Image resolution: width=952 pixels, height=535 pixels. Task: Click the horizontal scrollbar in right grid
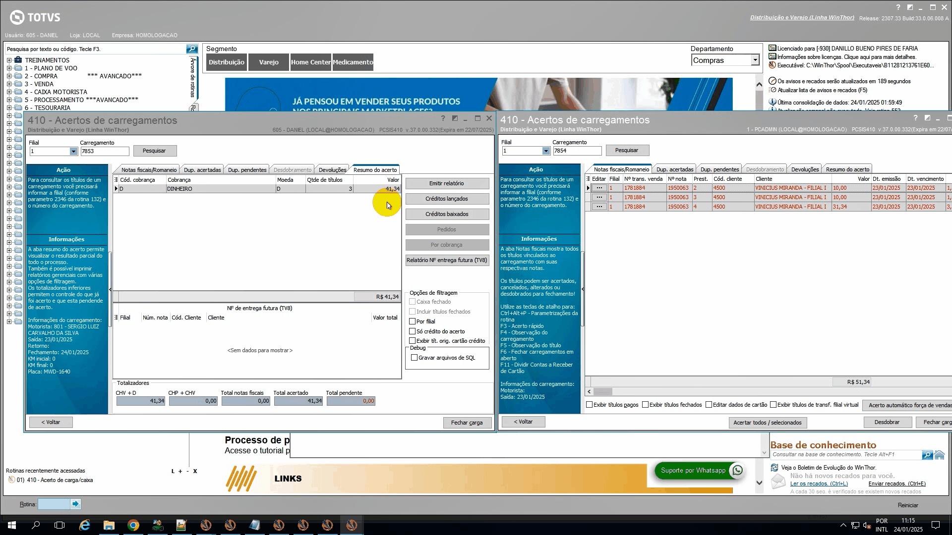click(603, 391)
